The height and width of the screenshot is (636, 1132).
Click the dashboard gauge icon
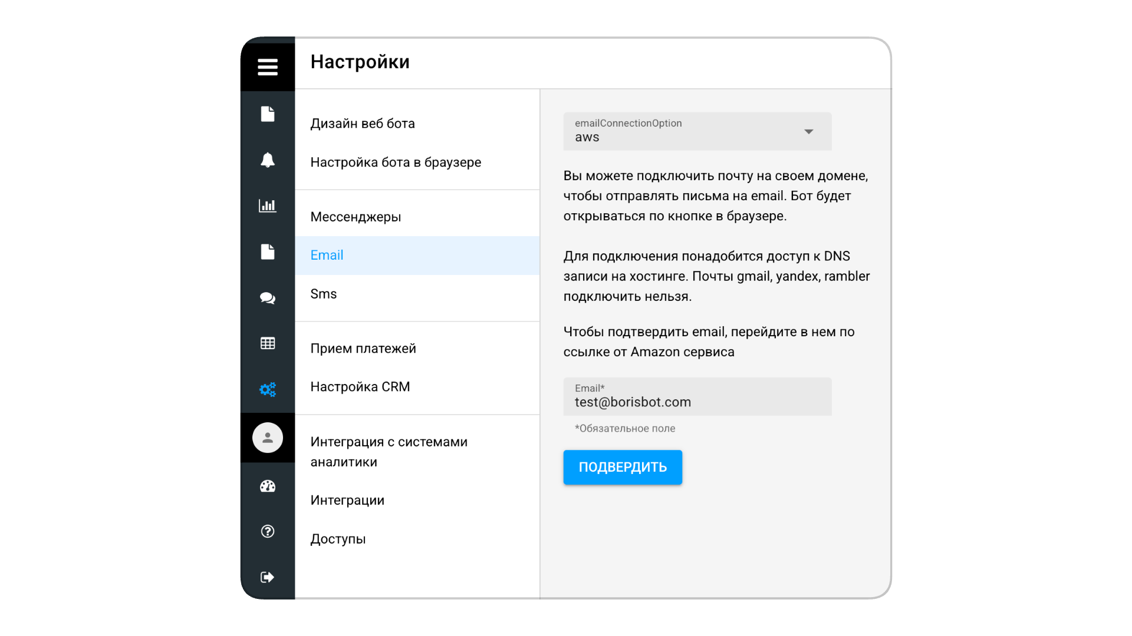267,486
